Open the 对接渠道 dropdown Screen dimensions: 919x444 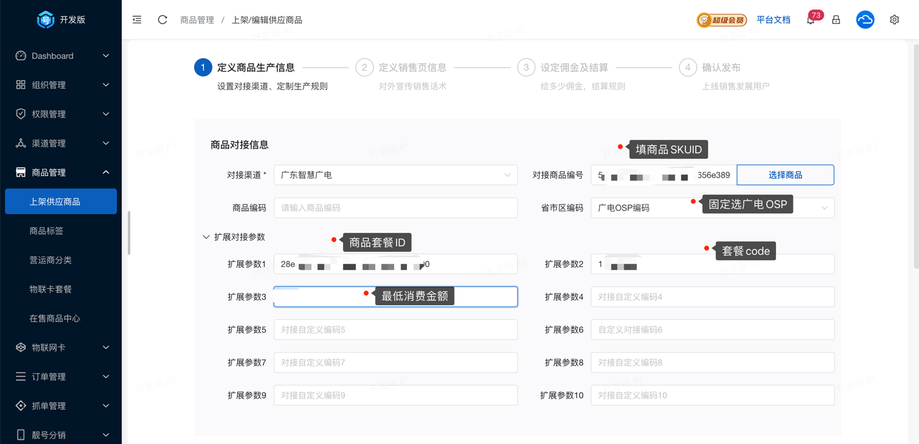click(395, 175)
